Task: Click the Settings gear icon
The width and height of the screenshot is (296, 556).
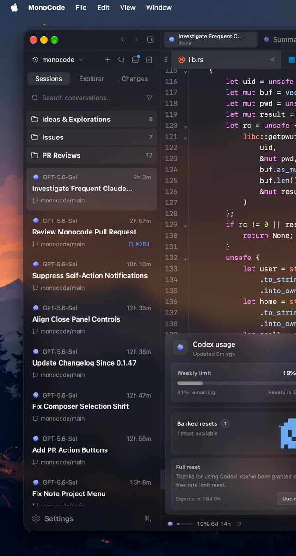Action: coord(36,518)
